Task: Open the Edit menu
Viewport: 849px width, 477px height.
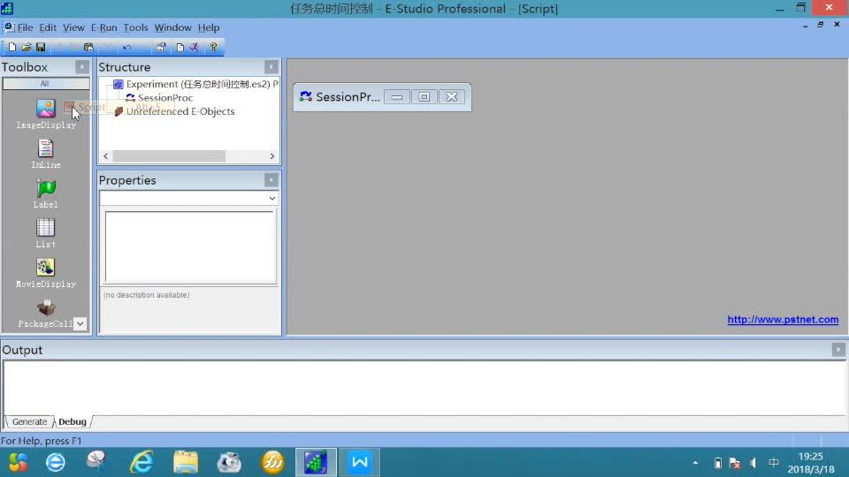Action: [48, 27]
